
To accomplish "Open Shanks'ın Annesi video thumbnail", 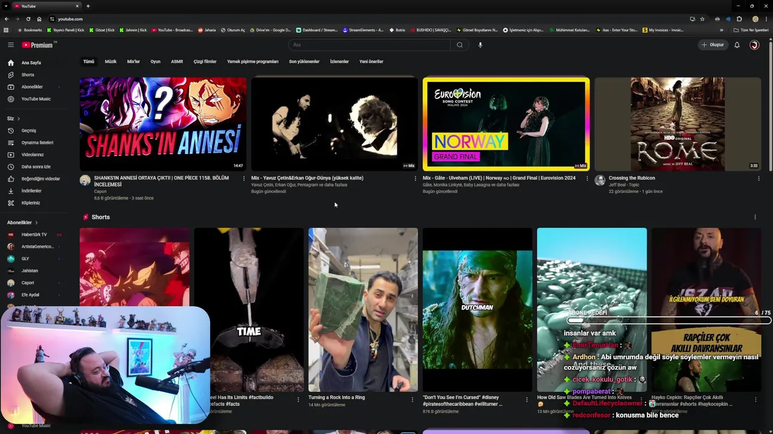I will click(163, 124).
